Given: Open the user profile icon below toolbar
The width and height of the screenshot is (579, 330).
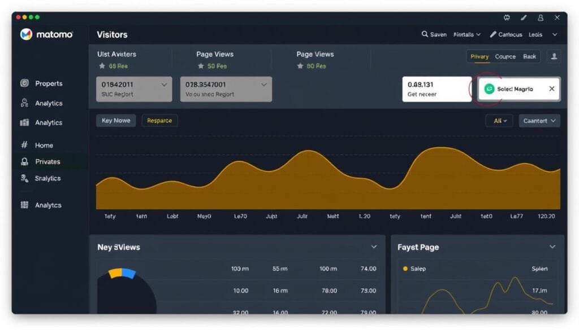Looking at the screenshot, I should 554,56.
